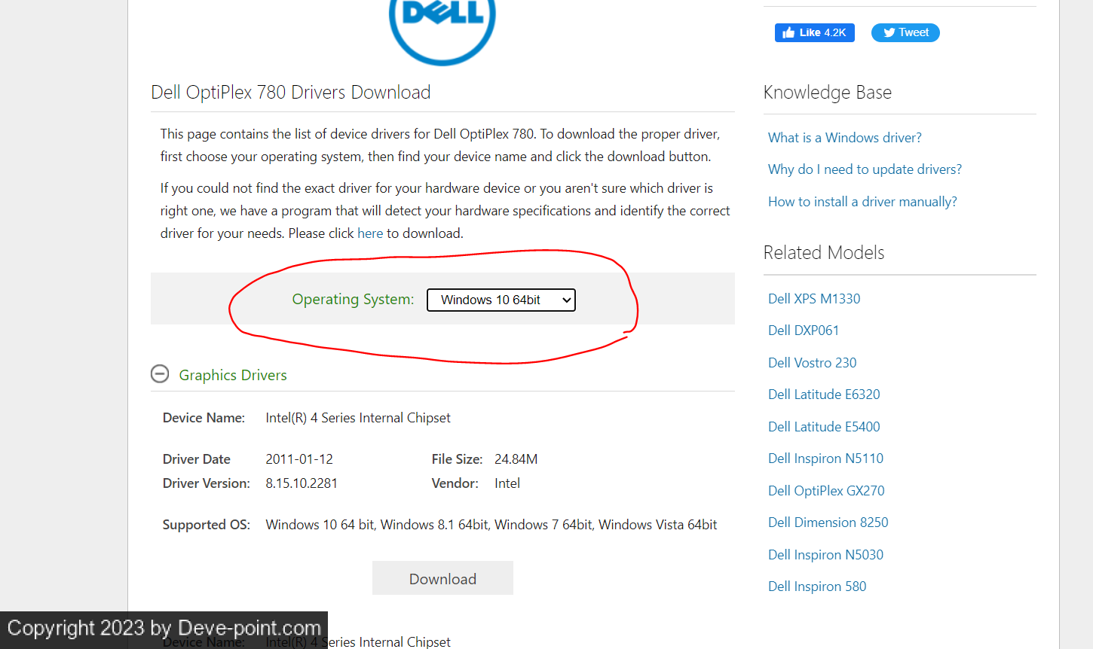Image resolution: width=1093 pixels, height=649 pixels.
Task: Go to Dell DXP061 model page
Action: coord(804,331)
